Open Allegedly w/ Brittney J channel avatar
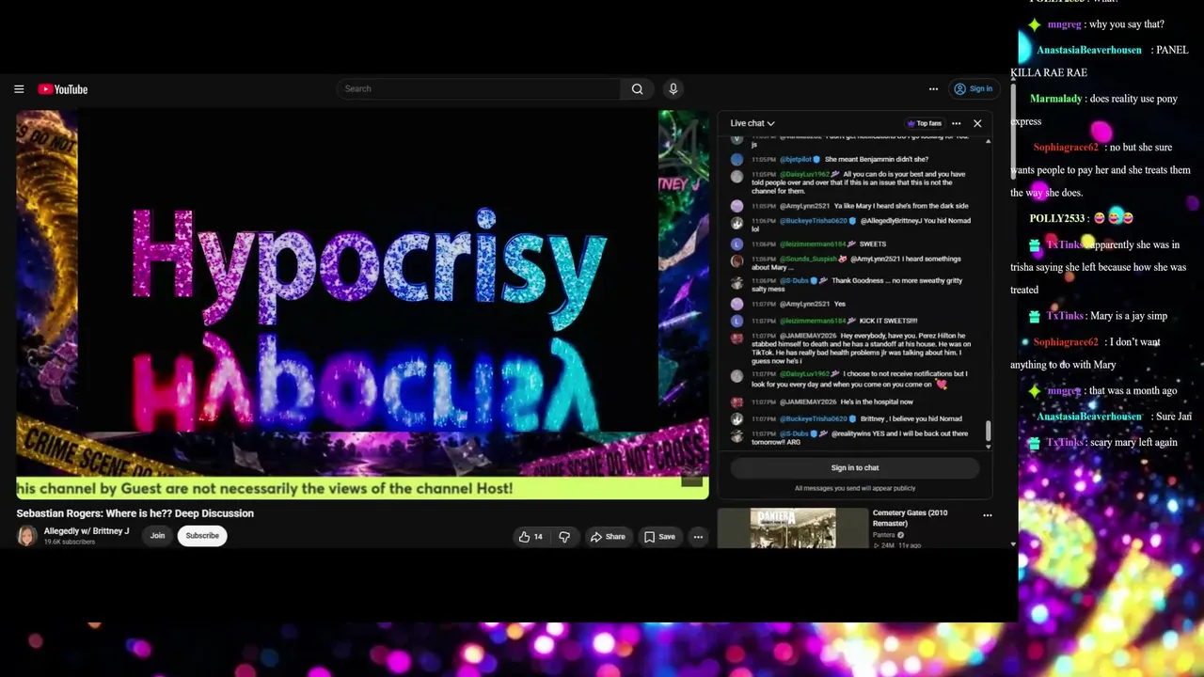Screen dimensions: 1204x677 [x=27, y=536]
